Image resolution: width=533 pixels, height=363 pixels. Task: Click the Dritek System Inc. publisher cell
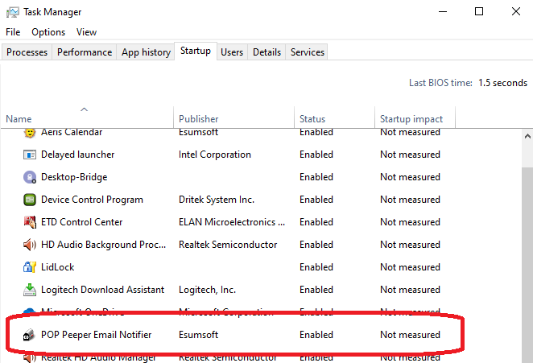coord(217,200)
